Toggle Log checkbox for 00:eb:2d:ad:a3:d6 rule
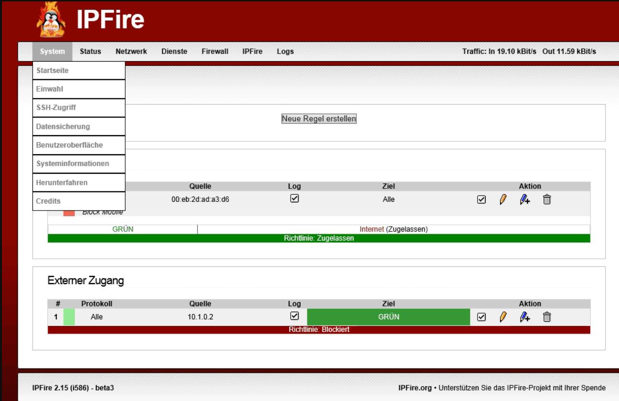Image resolution: width=619 pixels, height=401 pixels. tap(295, 199)
